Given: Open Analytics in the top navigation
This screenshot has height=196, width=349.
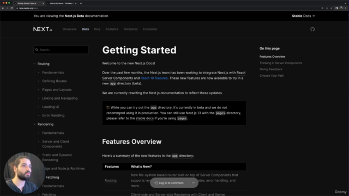Looking at the screenshot, I should pyautogui.click(x=112, y=29).
